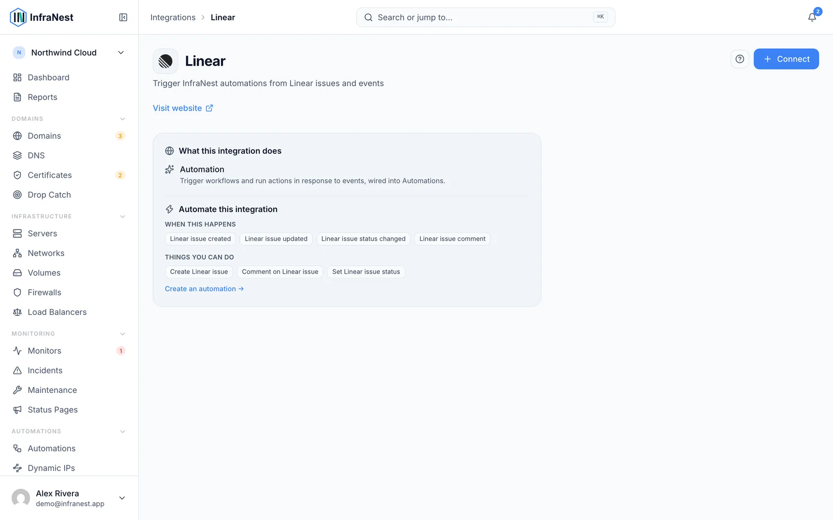Collapse the Monitoring section
This screenshot has width=833, height=520.
(122, 334)
